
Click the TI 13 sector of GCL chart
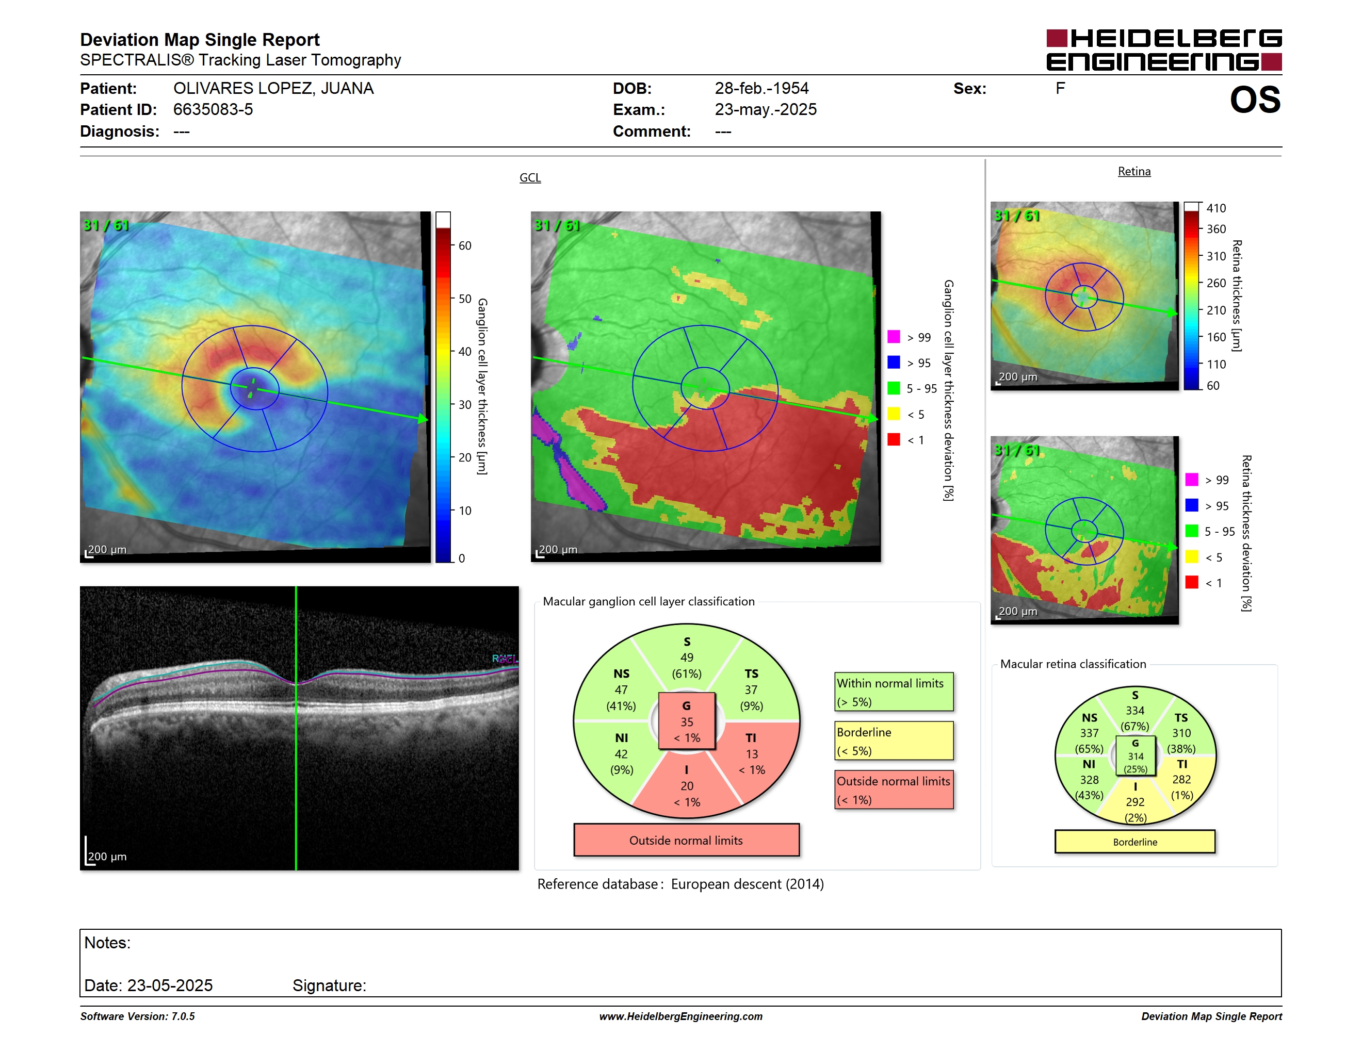pyautogui.click(x=752, y=753)
